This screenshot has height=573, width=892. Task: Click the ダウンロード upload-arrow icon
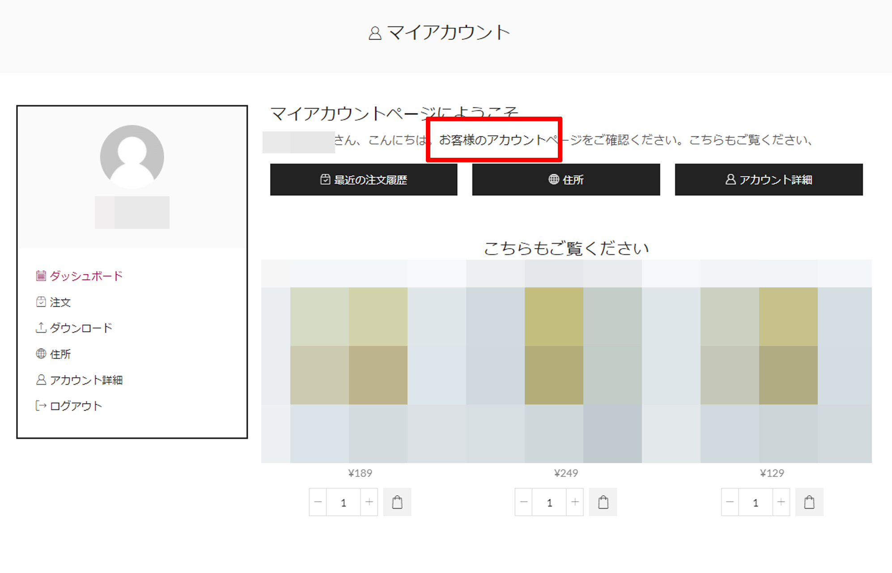[x=41, y=328]
